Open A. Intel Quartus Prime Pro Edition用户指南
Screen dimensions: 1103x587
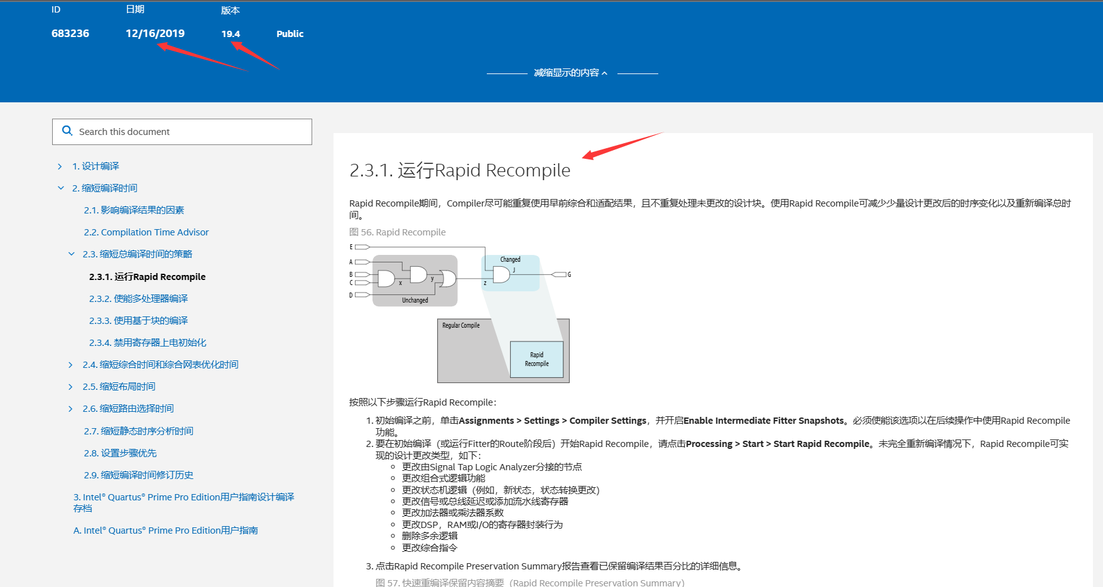tap(166, 530)
